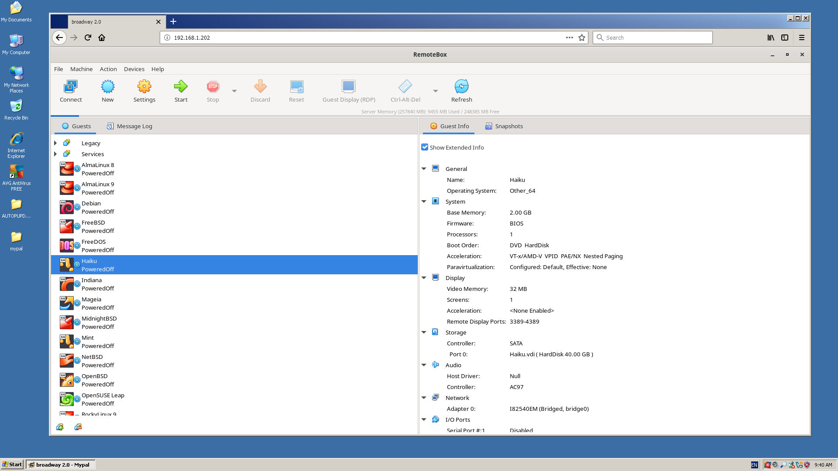This screenshot has width=838, height=471.
Task: Create a new guest with the New icon
Action: click(107, 91)
